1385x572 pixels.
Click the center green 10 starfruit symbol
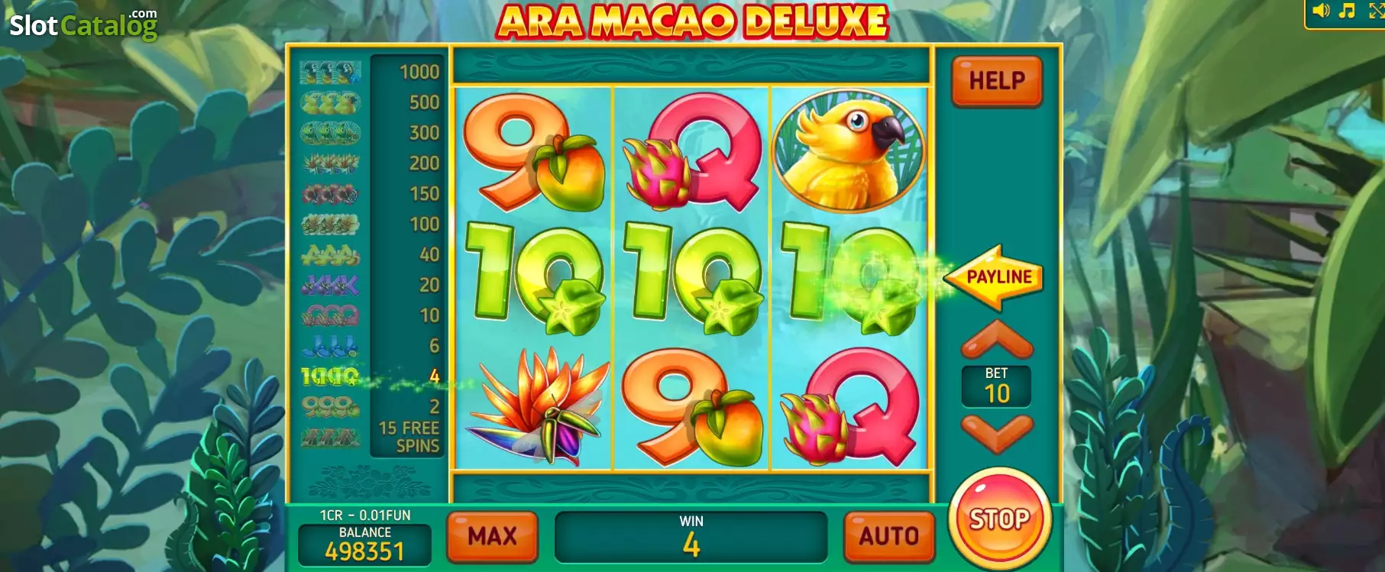pyautogui.click(x=692, y=279)
